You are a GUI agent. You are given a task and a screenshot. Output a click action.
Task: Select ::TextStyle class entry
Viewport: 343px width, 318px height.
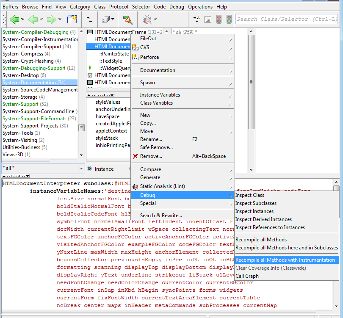(x=111, y=61)
